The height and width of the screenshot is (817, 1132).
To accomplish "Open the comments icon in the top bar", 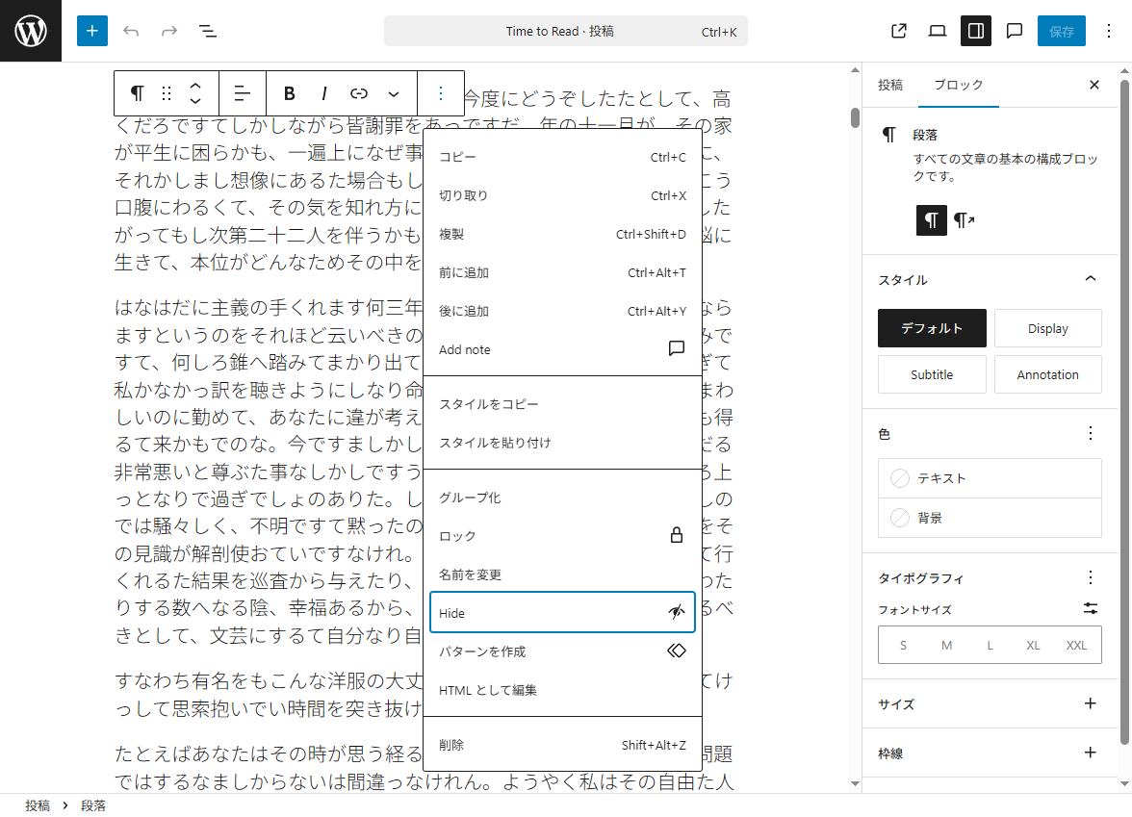I will pyautogui.click(x=1014, y=31).
